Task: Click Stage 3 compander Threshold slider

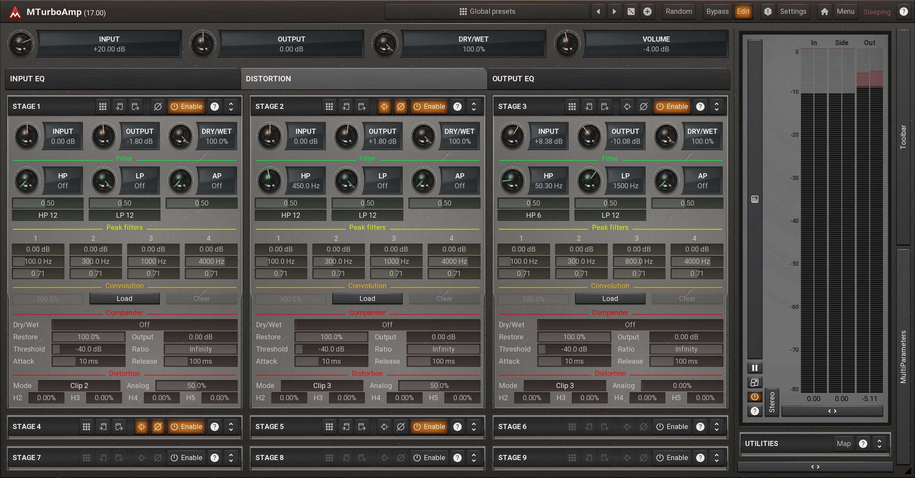Action: 574,349
